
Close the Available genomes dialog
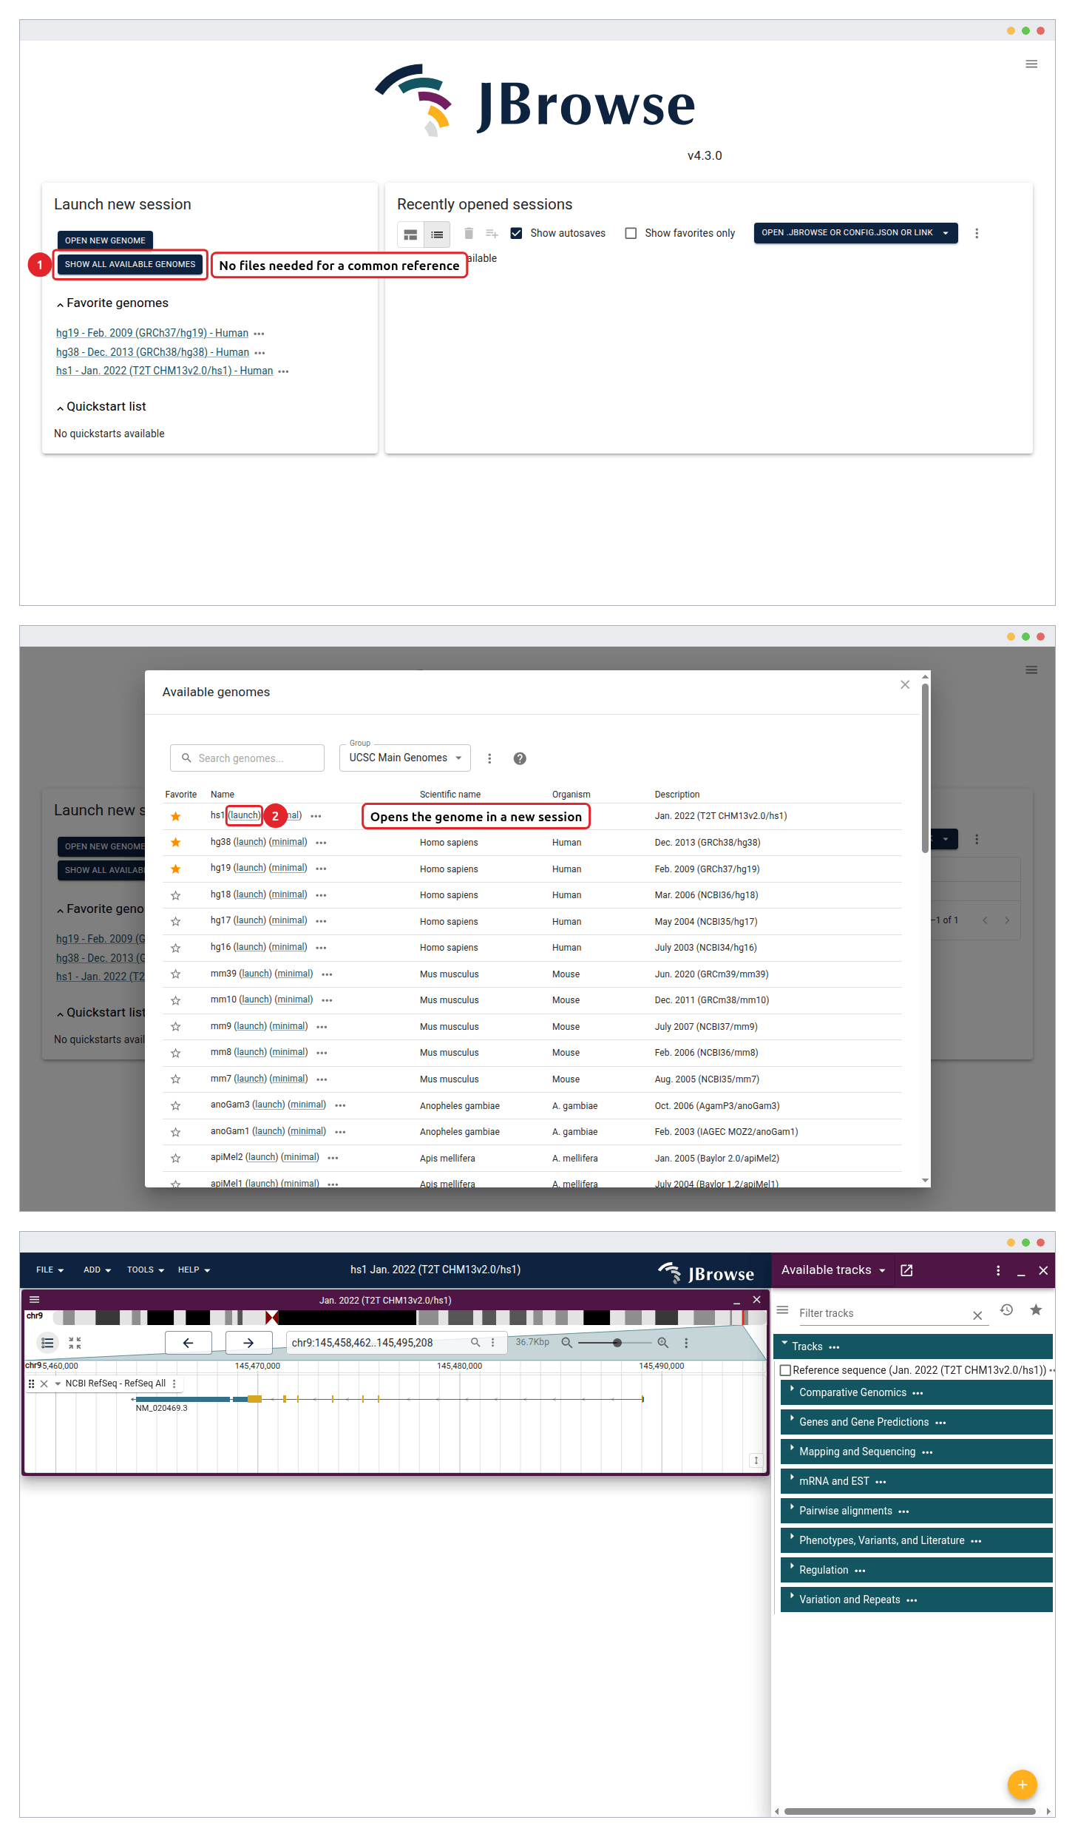905,684
